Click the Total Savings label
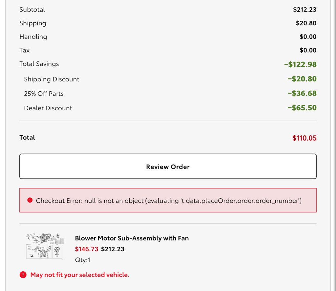This screenshot has width=336, height=291. click(39, 64)
